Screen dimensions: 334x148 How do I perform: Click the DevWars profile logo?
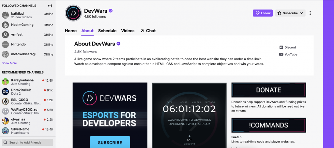point(73,13)
